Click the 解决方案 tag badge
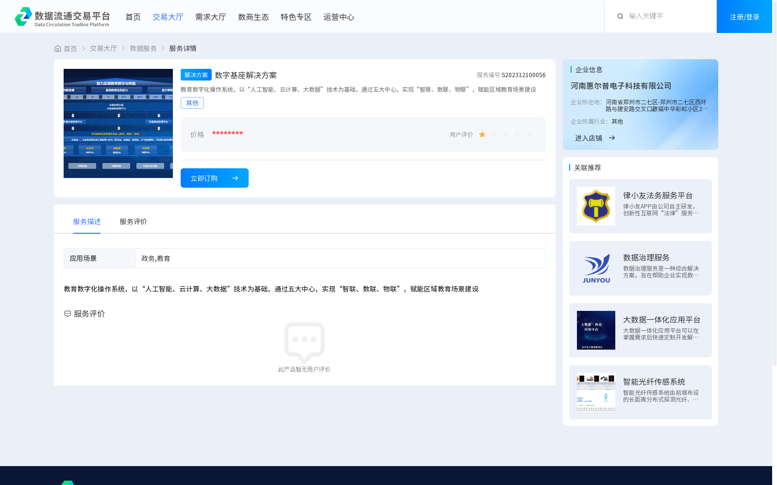Image resolution: width=777 pixels, height=485 pixels. pos(196,75)
